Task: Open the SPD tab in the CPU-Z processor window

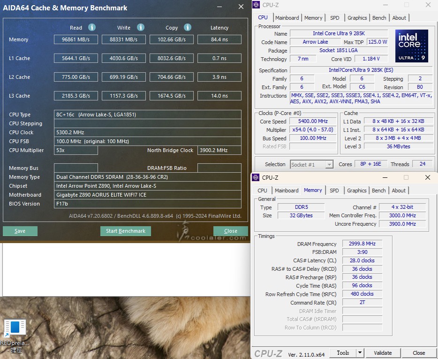Action: point(335,18)
